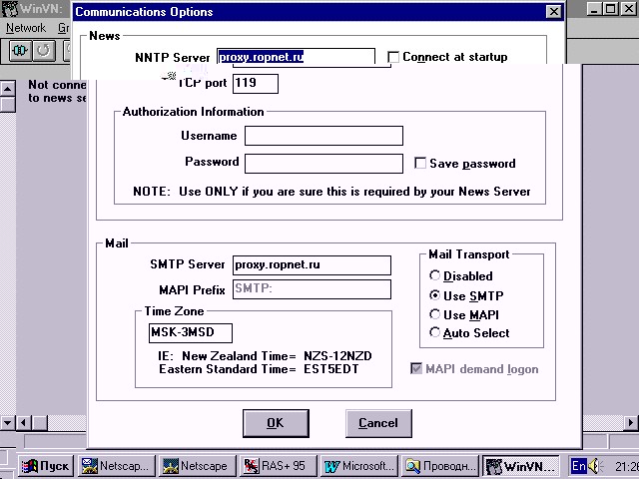Click the example text EST5EDT
This screenshot has height=479, width=639.
tap(330, 369)
